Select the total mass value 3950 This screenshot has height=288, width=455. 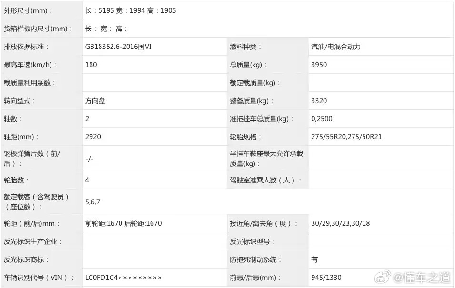[319, 65]
